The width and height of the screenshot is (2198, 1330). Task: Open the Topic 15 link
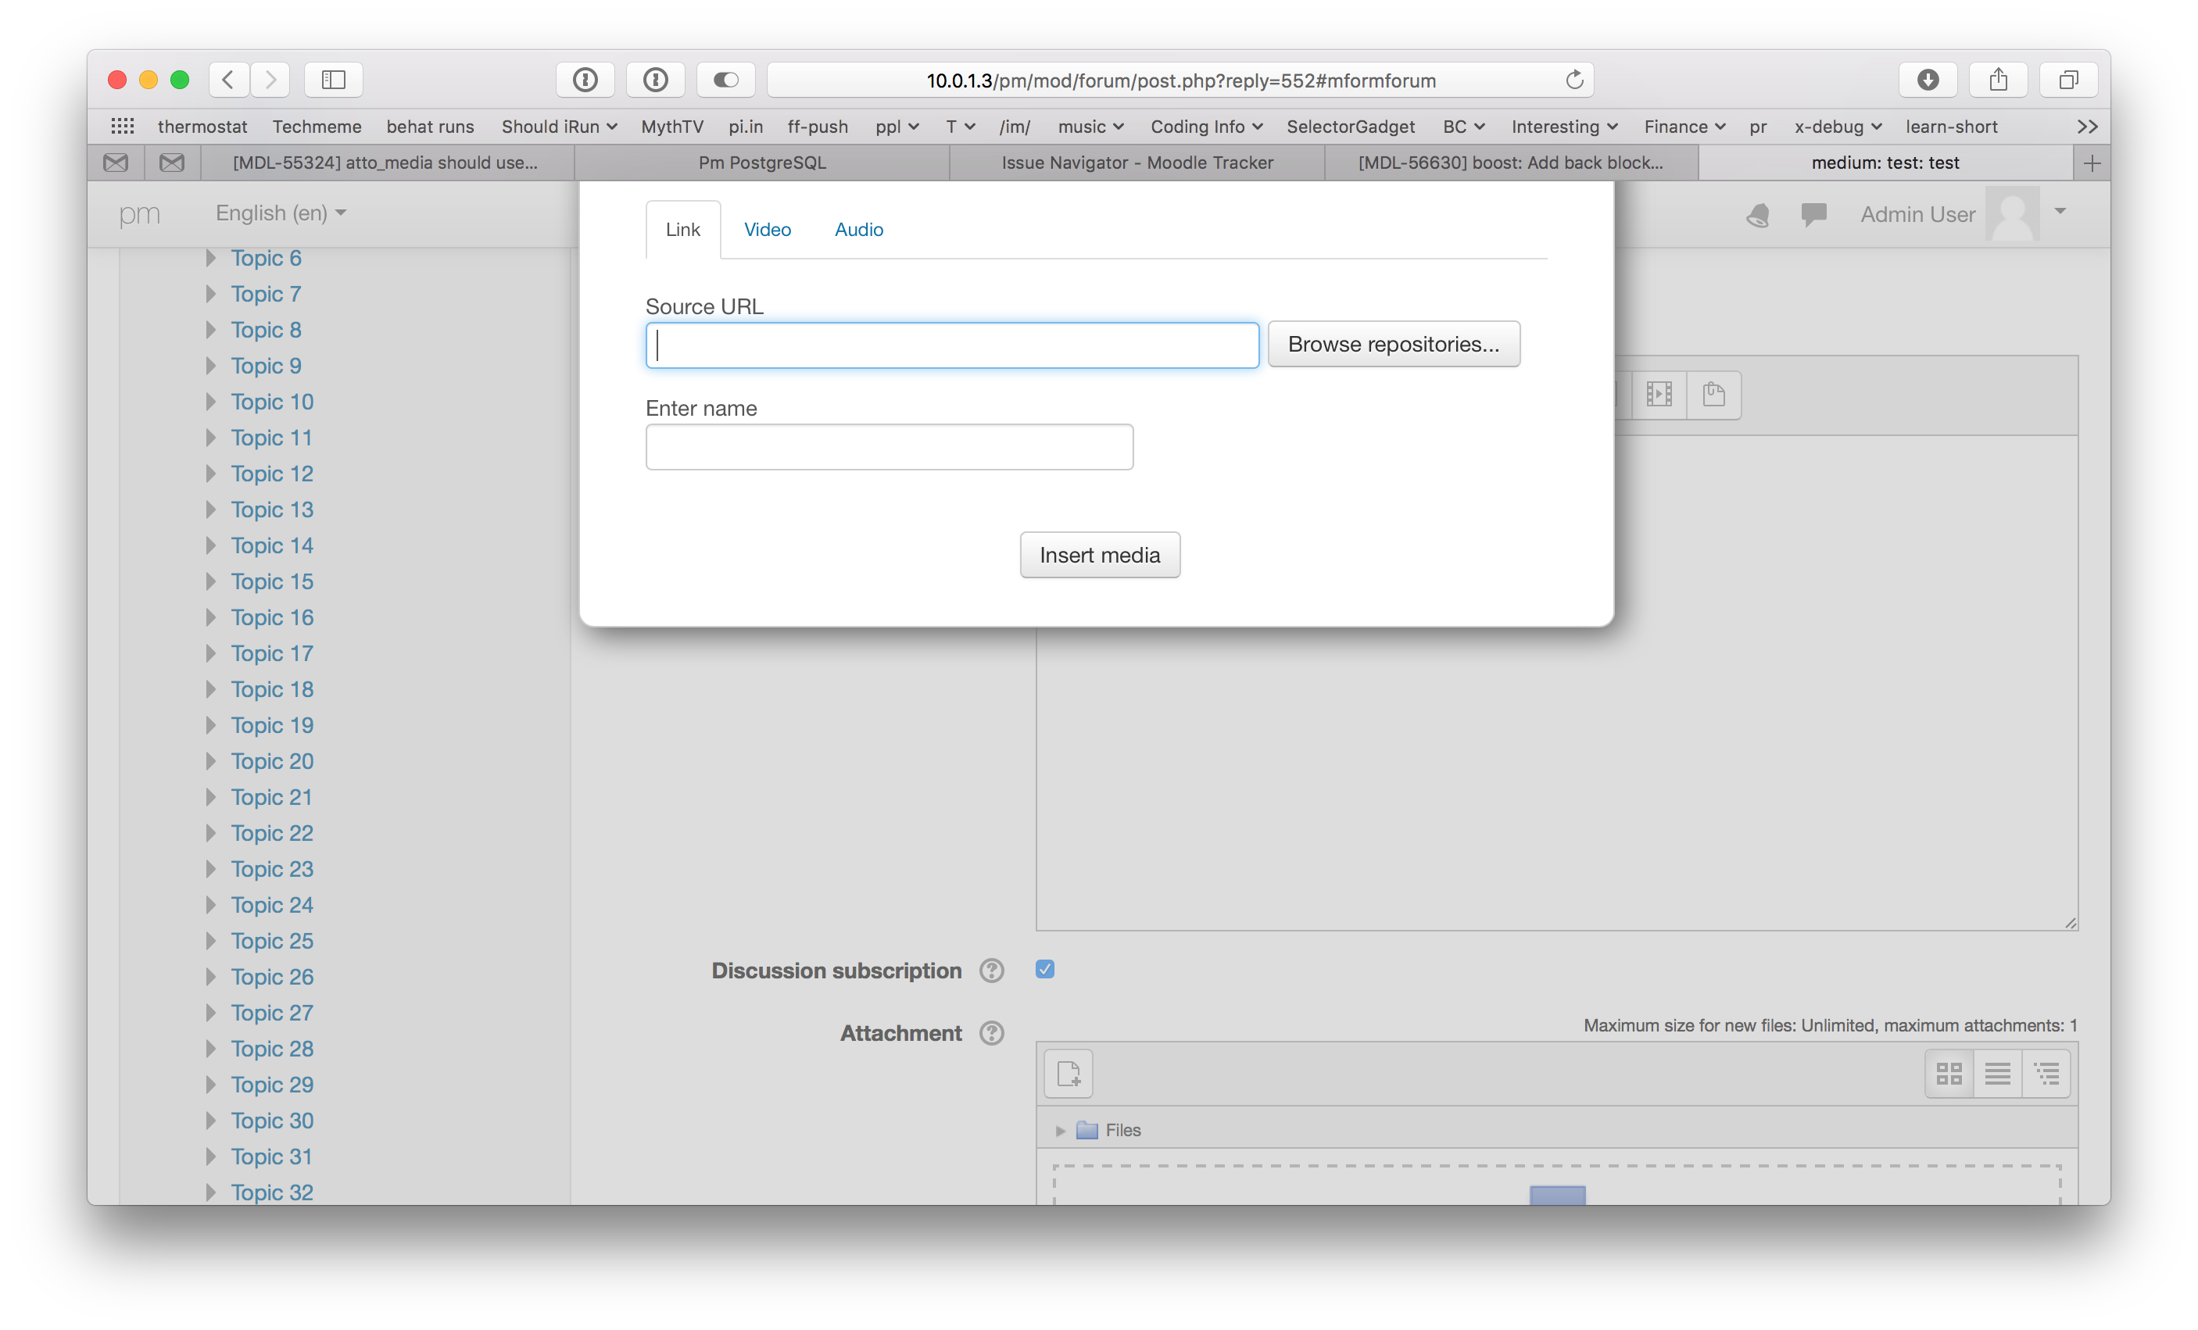(x=272, y=581)
